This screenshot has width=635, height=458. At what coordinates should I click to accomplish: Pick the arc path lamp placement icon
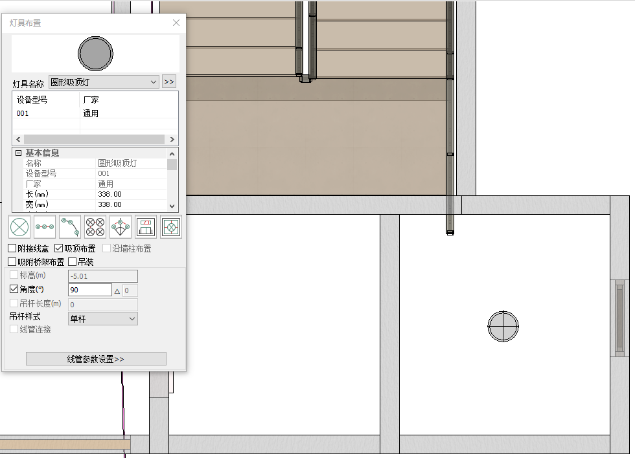[70, 227]
